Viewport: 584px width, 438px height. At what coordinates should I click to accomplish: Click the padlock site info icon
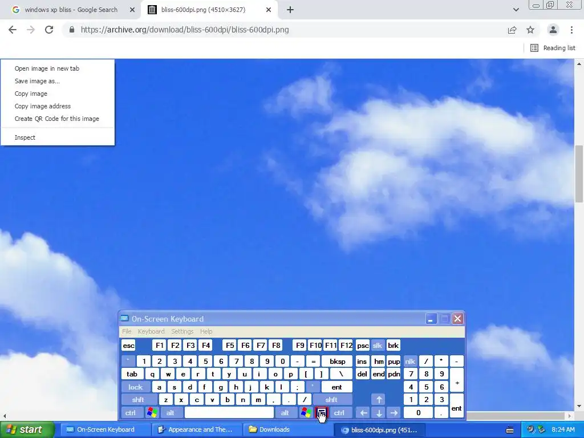pos(72,30)
